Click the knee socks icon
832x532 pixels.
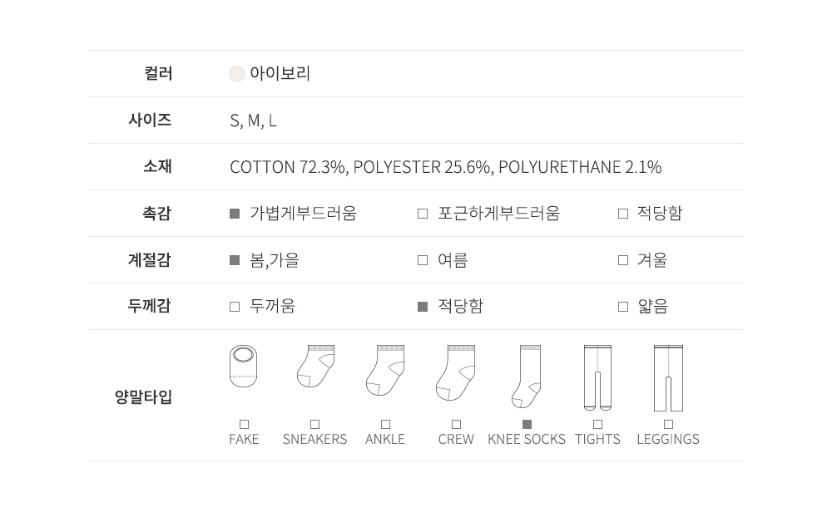[527, 376]
